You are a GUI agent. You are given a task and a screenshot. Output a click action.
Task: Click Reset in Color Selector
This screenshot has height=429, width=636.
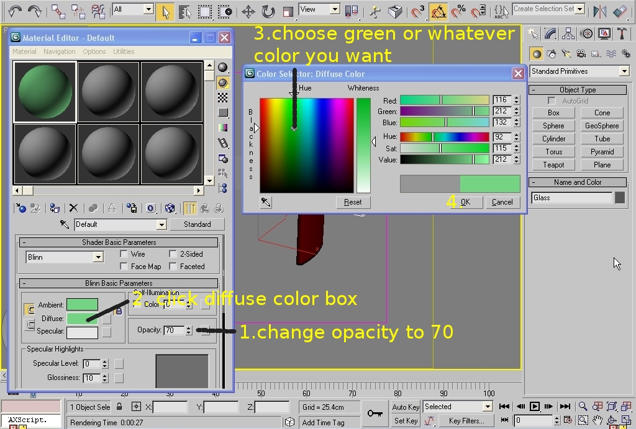coord(353,202)
